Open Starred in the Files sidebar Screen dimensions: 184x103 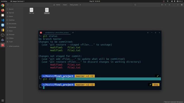[11, 13]
